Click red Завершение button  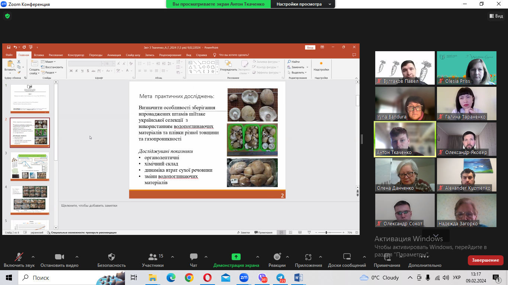[x=485, y=260]
